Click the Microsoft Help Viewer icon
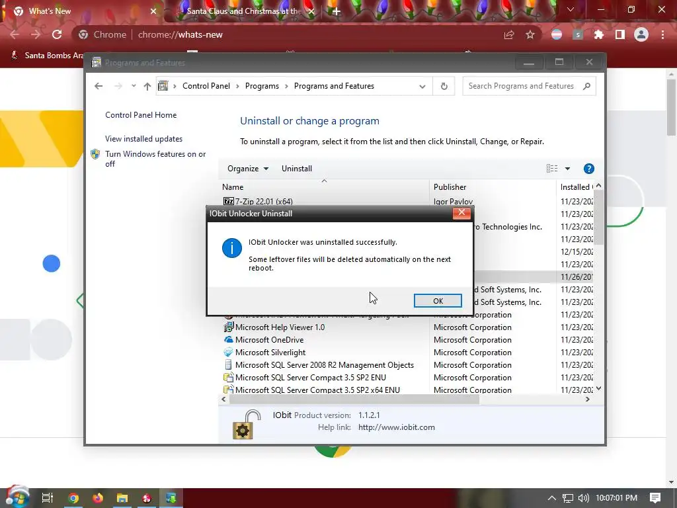The width and height of the screenshot is (677, 508). point(228,327)
